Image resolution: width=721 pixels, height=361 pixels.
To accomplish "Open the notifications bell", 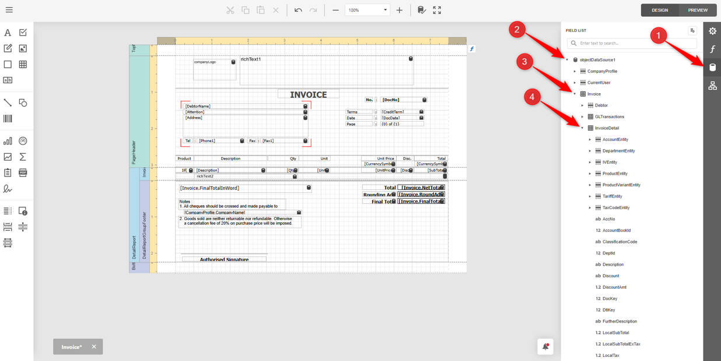I will [545, 346].
